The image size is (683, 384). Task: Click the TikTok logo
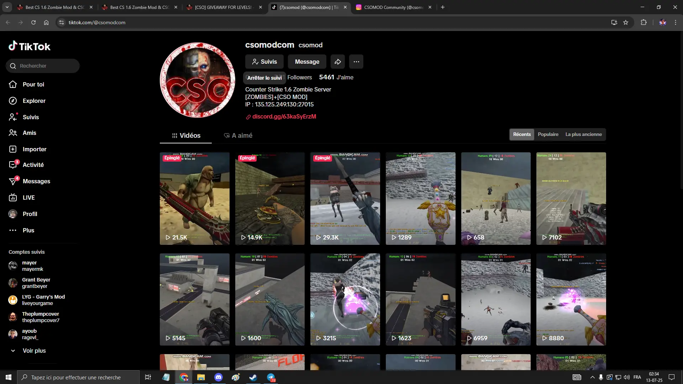tap(30, 46)
